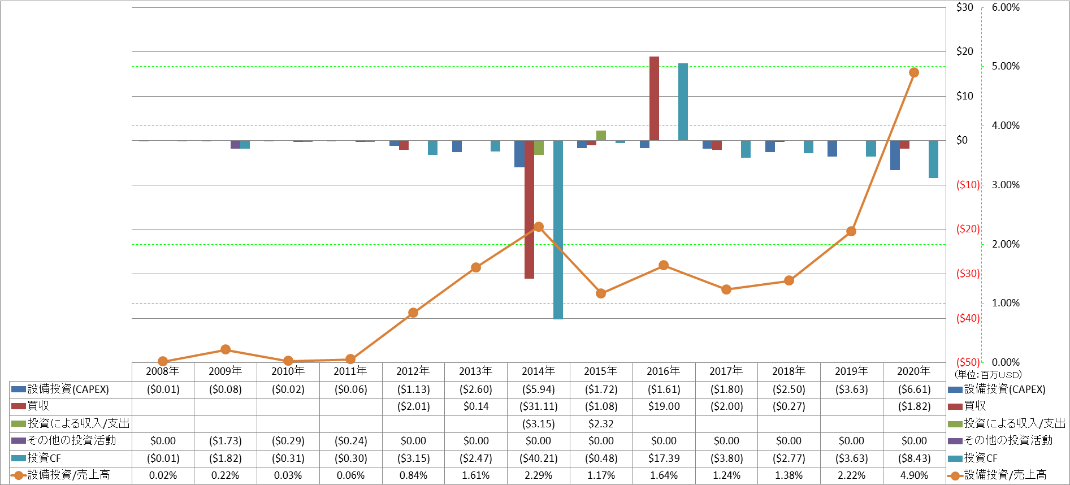
Task: Select the 設備投資(CAPEX) entry in the right-side legend
Action: [997, 389]
